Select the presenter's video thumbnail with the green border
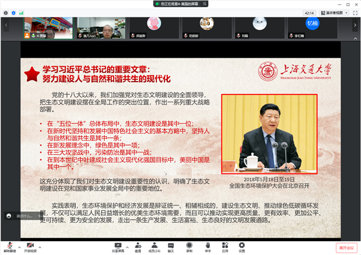This screenshot has height=255, width=361. pyautogui.click(x=48, y=28)
